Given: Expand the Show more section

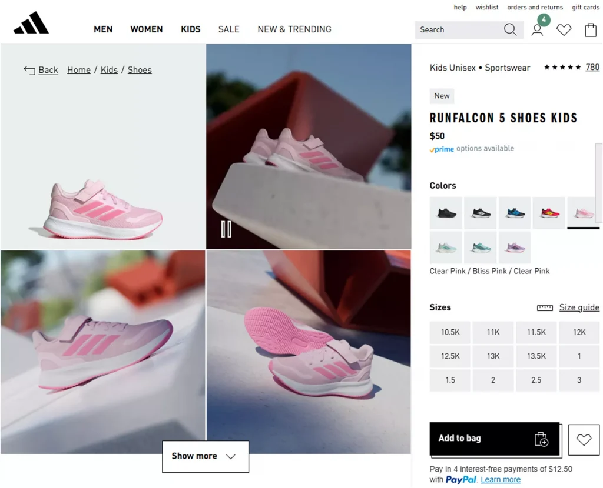Looking at the screenshot, I should [205, 456].
